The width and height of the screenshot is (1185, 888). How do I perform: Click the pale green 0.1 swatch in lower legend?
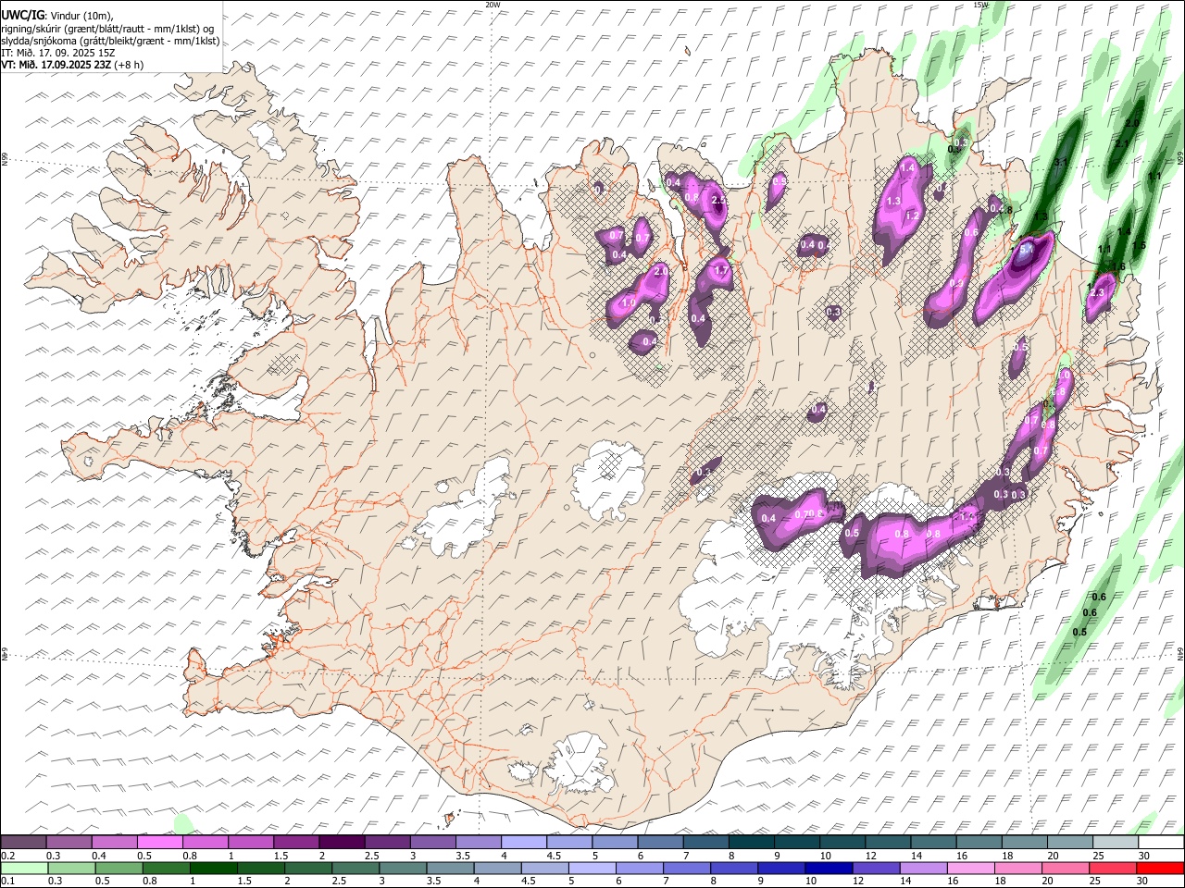[x=24, y=868]
